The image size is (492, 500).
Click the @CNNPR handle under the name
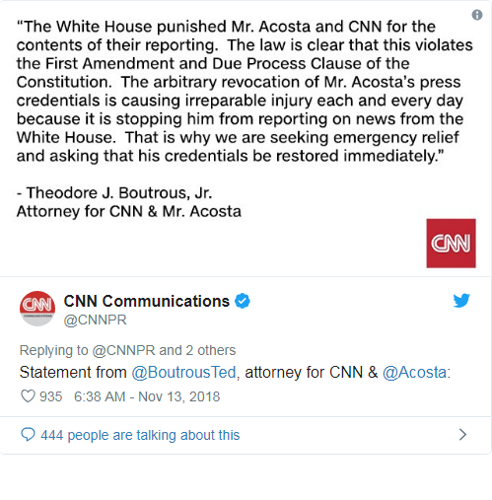pos(96,320)
